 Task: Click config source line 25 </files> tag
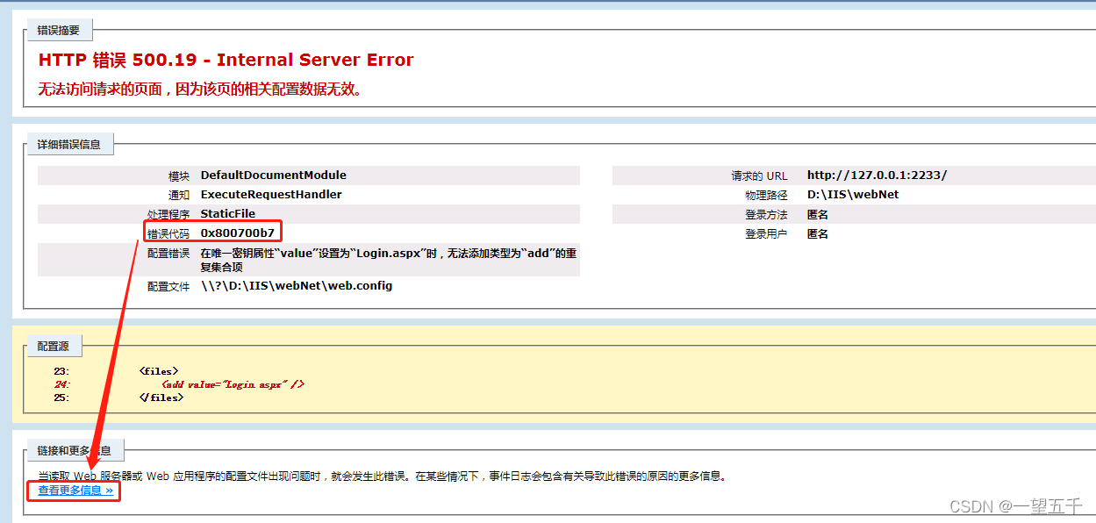tap(161, 398)
